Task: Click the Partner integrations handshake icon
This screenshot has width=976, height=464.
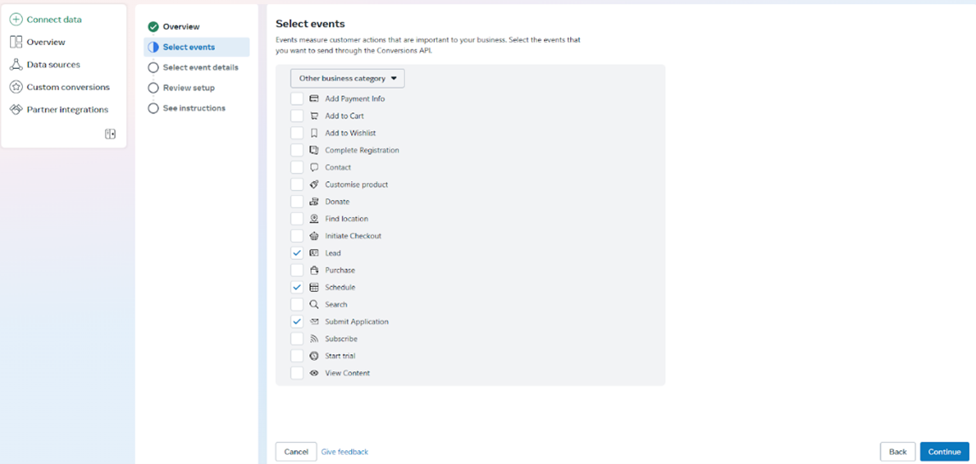Action: point(16,110)
